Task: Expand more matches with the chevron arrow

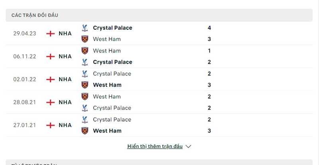Action: pos(189,146)
